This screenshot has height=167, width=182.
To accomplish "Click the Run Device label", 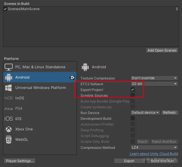I will coord(90,113).
